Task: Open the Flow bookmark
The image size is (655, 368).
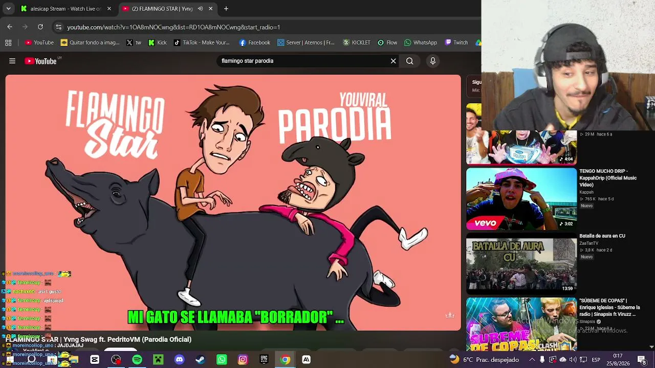Action: point(387,42)
